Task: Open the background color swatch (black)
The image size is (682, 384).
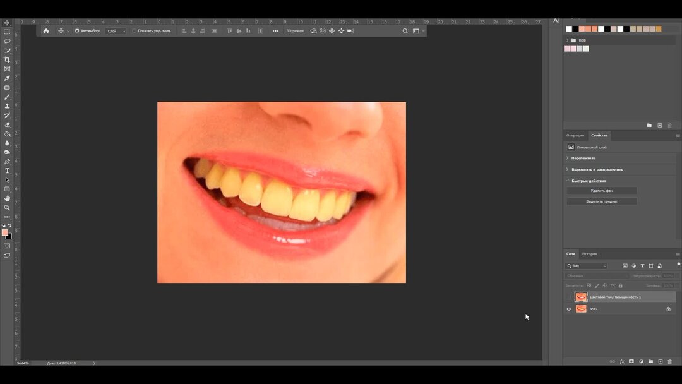Action: tap(9, 237)
